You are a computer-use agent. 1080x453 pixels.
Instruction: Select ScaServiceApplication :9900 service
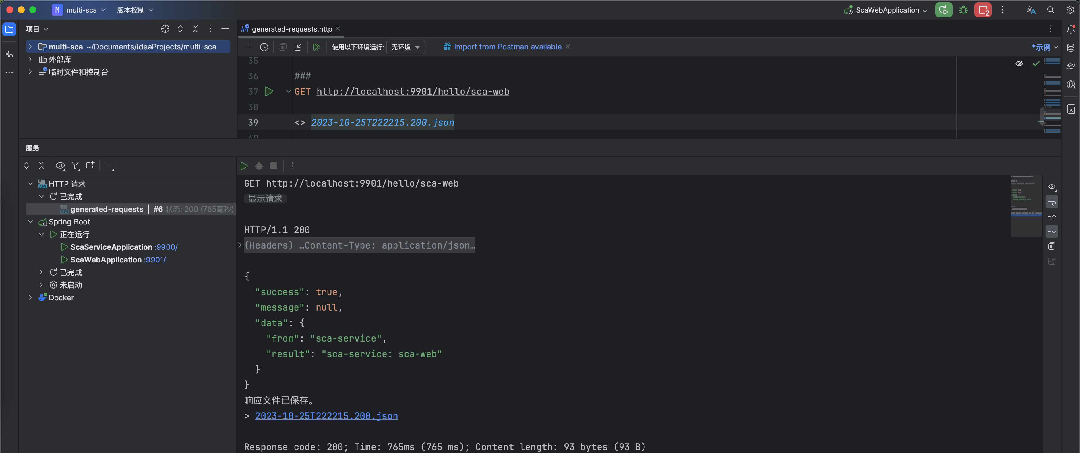[x=124, y=247]
